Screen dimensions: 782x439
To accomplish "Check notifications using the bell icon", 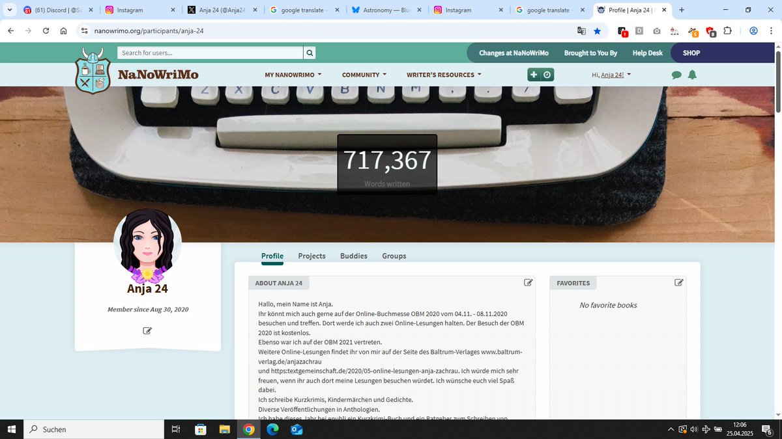I will pos(692,74).
